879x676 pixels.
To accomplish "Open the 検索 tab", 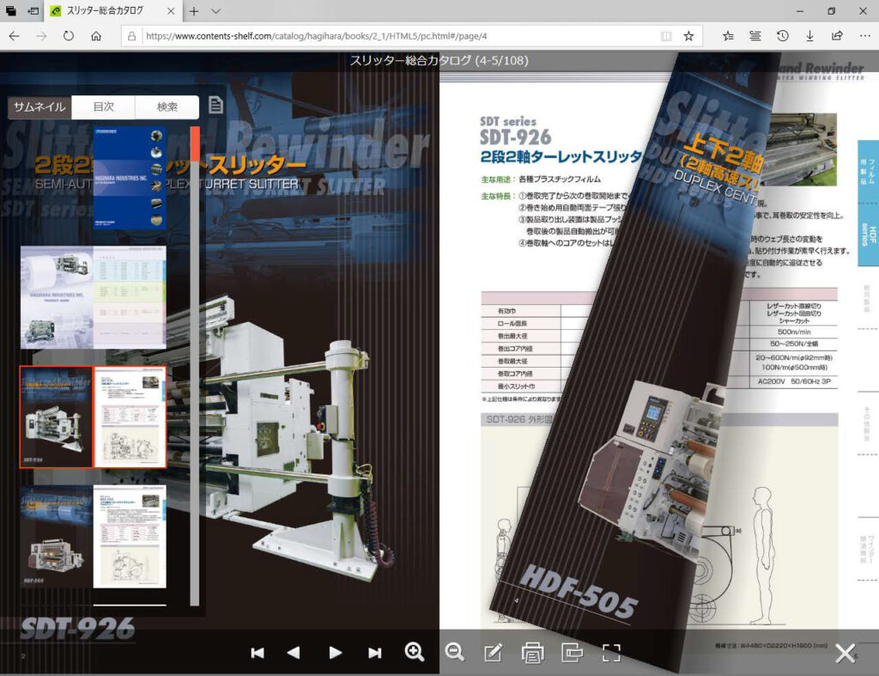I will (x=167, y=107).
